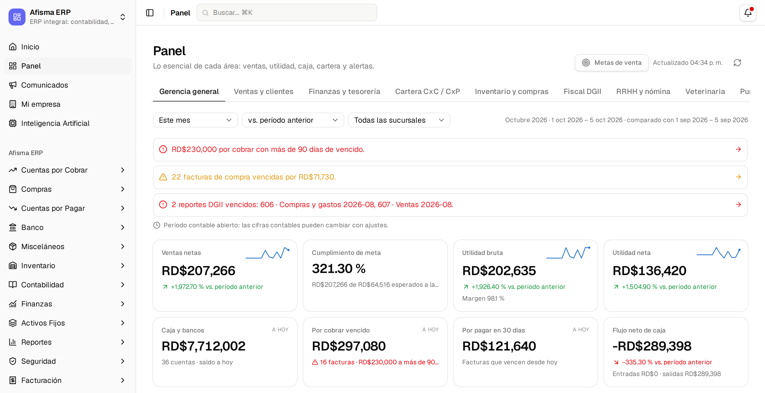Click the Compras shopping bag icon

[13, 189]
